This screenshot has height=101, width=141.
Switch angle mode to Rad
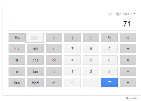pyautogui.click(x=17, y=38)
